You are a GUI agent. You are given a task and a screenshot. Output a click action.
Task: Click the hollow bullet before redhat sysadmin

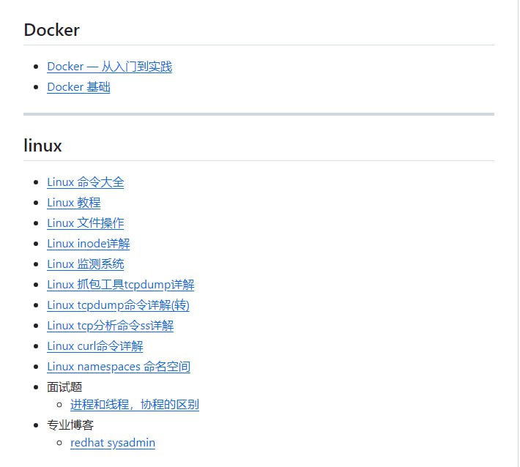pos(60,444)
